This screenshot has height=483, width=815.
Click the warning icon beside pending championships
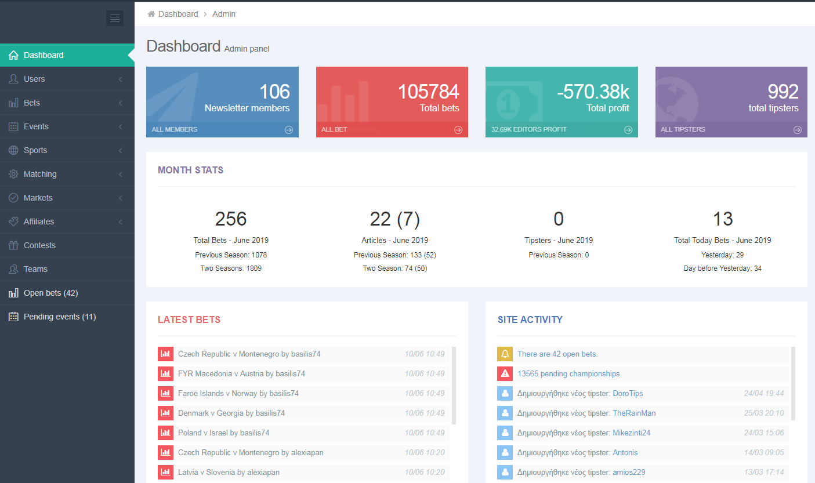pyautogui.click(x=505, y=373)
